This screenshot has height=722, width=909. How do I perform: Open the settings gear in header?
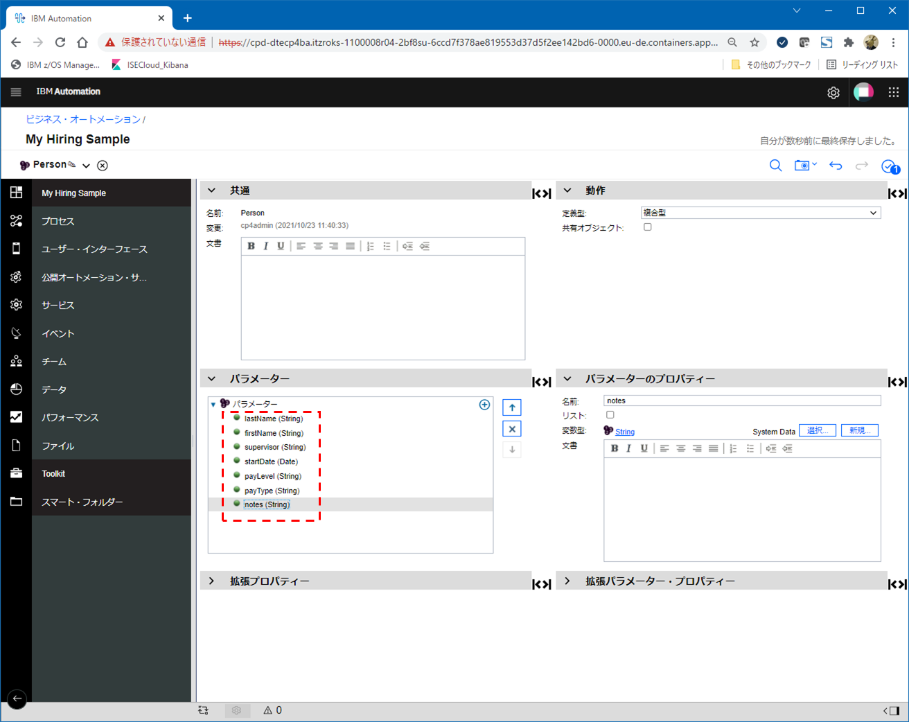coord(833,92)
